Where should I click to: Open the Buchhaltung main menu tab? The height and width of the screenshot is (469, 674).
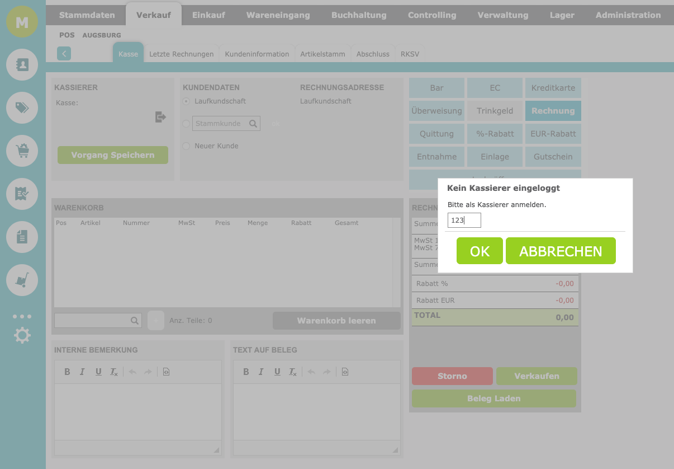359,15
